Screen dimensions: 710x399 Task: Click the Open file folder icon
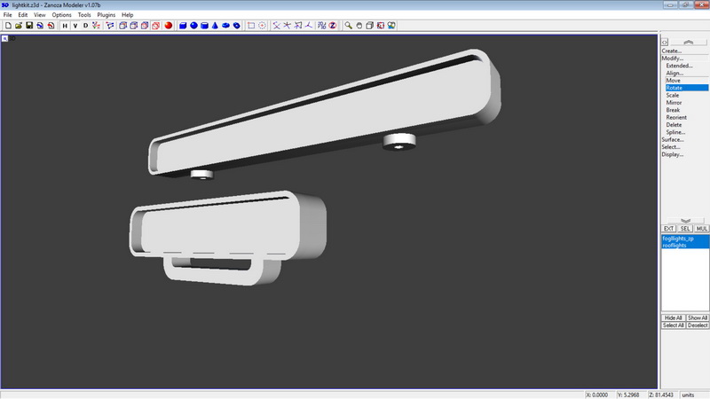[18, 26]
